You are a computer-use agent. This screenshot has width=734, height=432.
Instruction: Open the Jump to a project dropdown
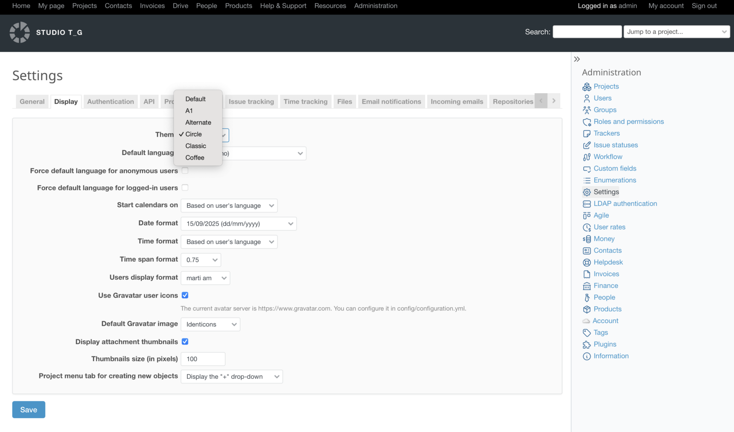pos(676,31)
